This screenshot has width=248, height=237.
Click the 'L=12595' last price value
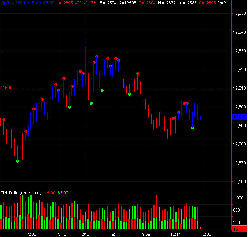click(64, 3)
